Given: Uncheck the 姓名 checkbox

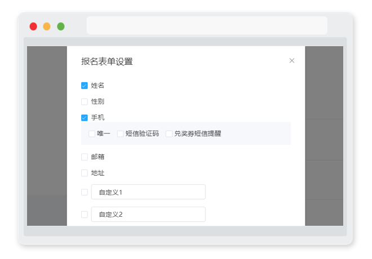Looking at the screenshot, I should coord(85,86).
